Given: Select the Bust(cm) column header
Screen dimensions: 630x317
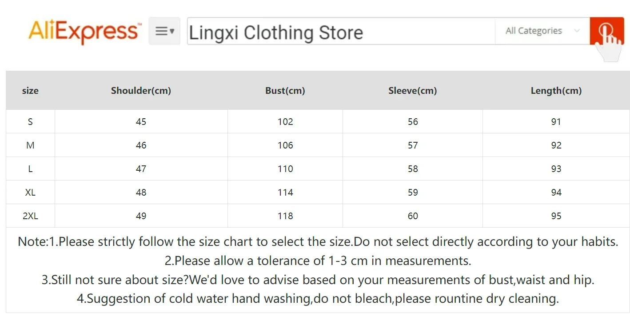Looking at the screenshot, I should pyautogui.click(x=285, y=91).
